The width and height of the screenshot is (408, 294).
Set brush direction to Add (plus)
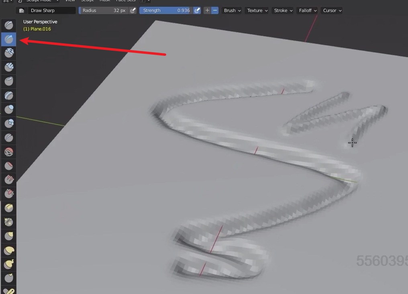coord(207,10)
